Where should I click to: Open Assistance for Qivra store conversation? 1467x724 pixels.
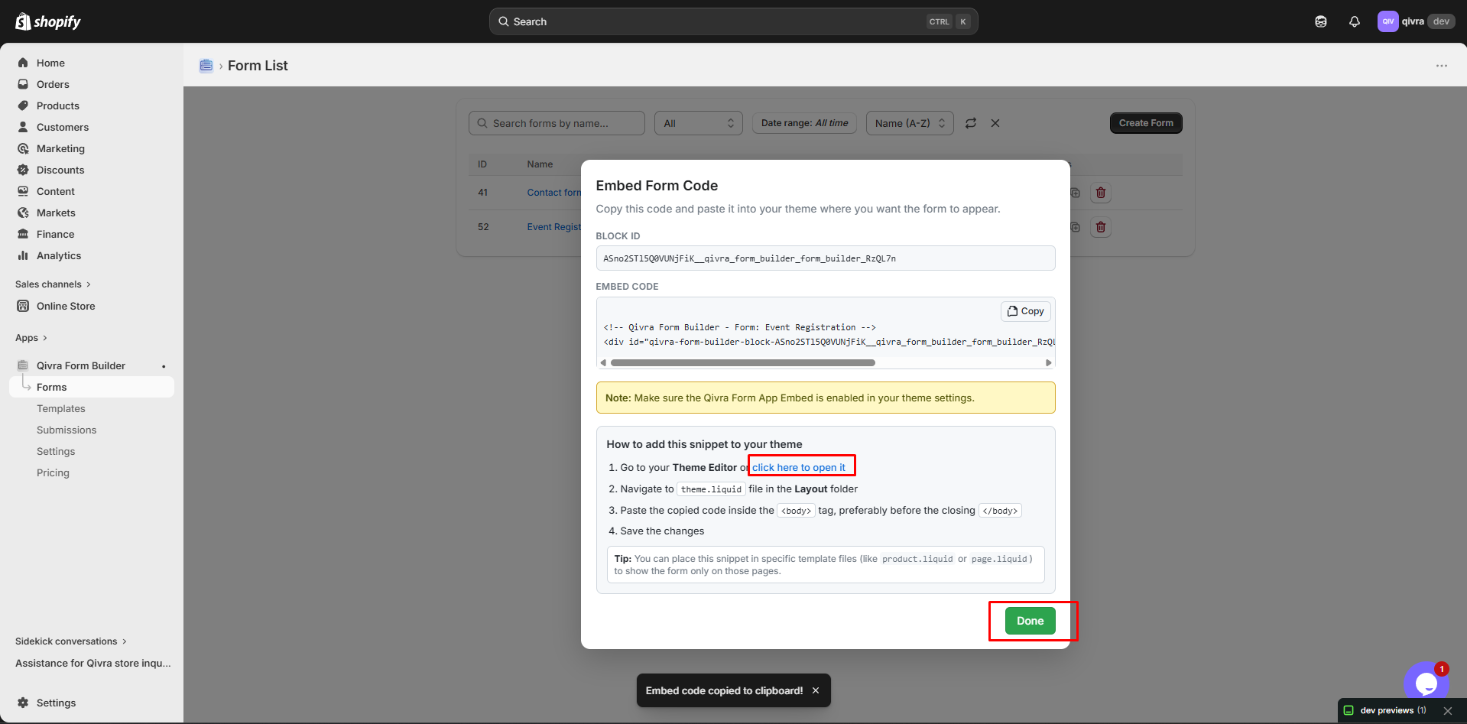click(93, 663)
